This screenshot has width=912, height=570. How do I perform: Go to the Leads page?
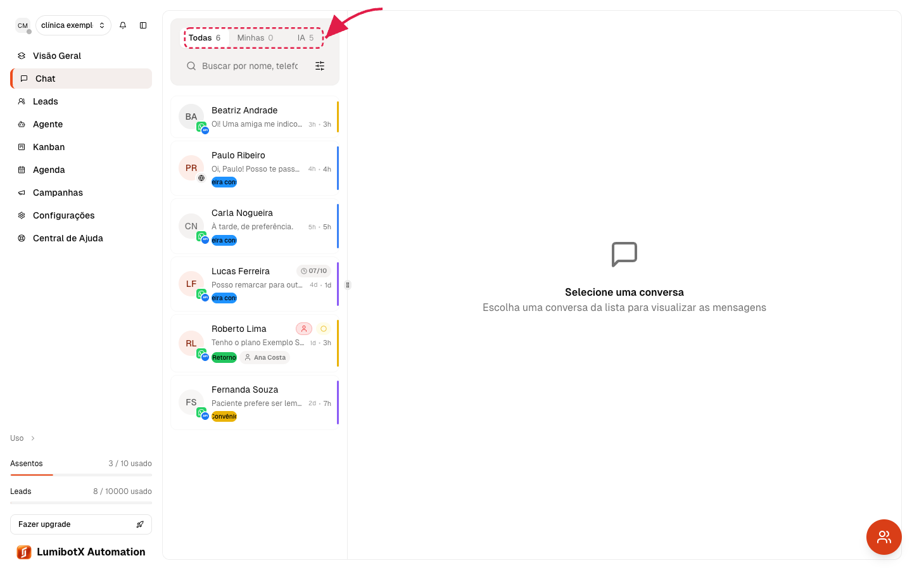pyautogui.click(x=81, y=101)
